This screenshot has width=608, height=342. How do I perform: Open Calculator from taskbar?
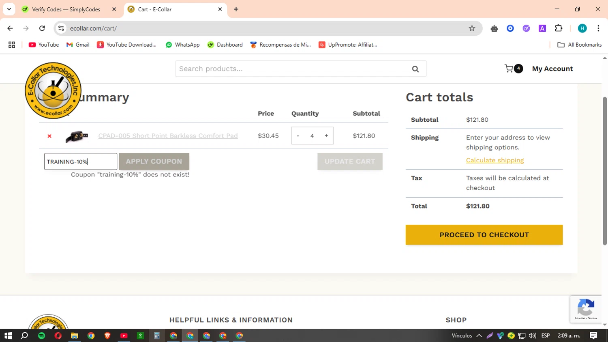click(x=157, y=336)
